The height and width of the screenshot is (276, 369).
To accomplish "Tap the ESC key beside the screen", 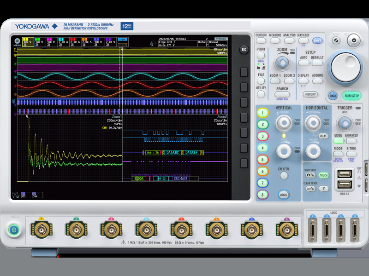I will (244, 50).
